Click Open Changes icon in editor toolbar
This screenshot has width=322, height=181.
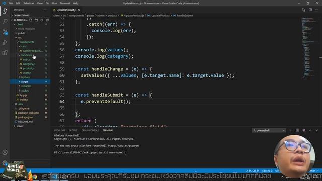304,10
